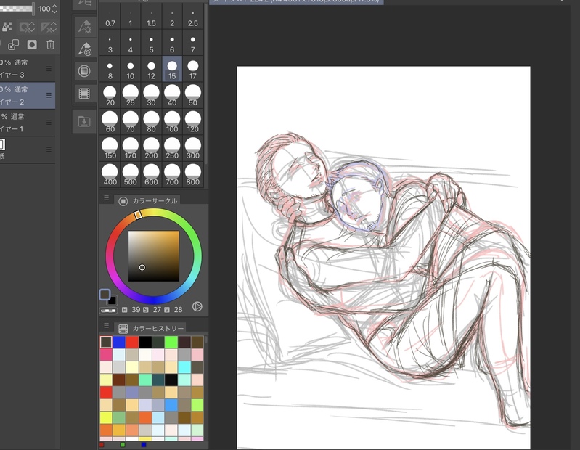Pick the hot pink swatch in color history
Viewport: 580px width, 450px height.
click(x=106, y=355)
